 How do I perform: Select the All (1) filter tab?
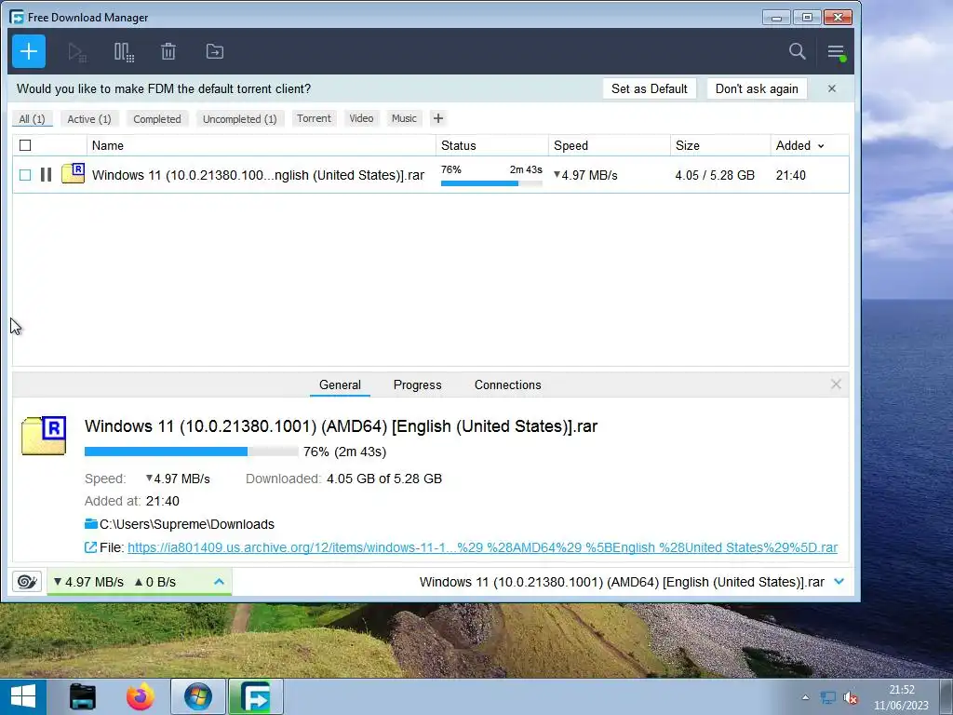[x=33, y=118]
